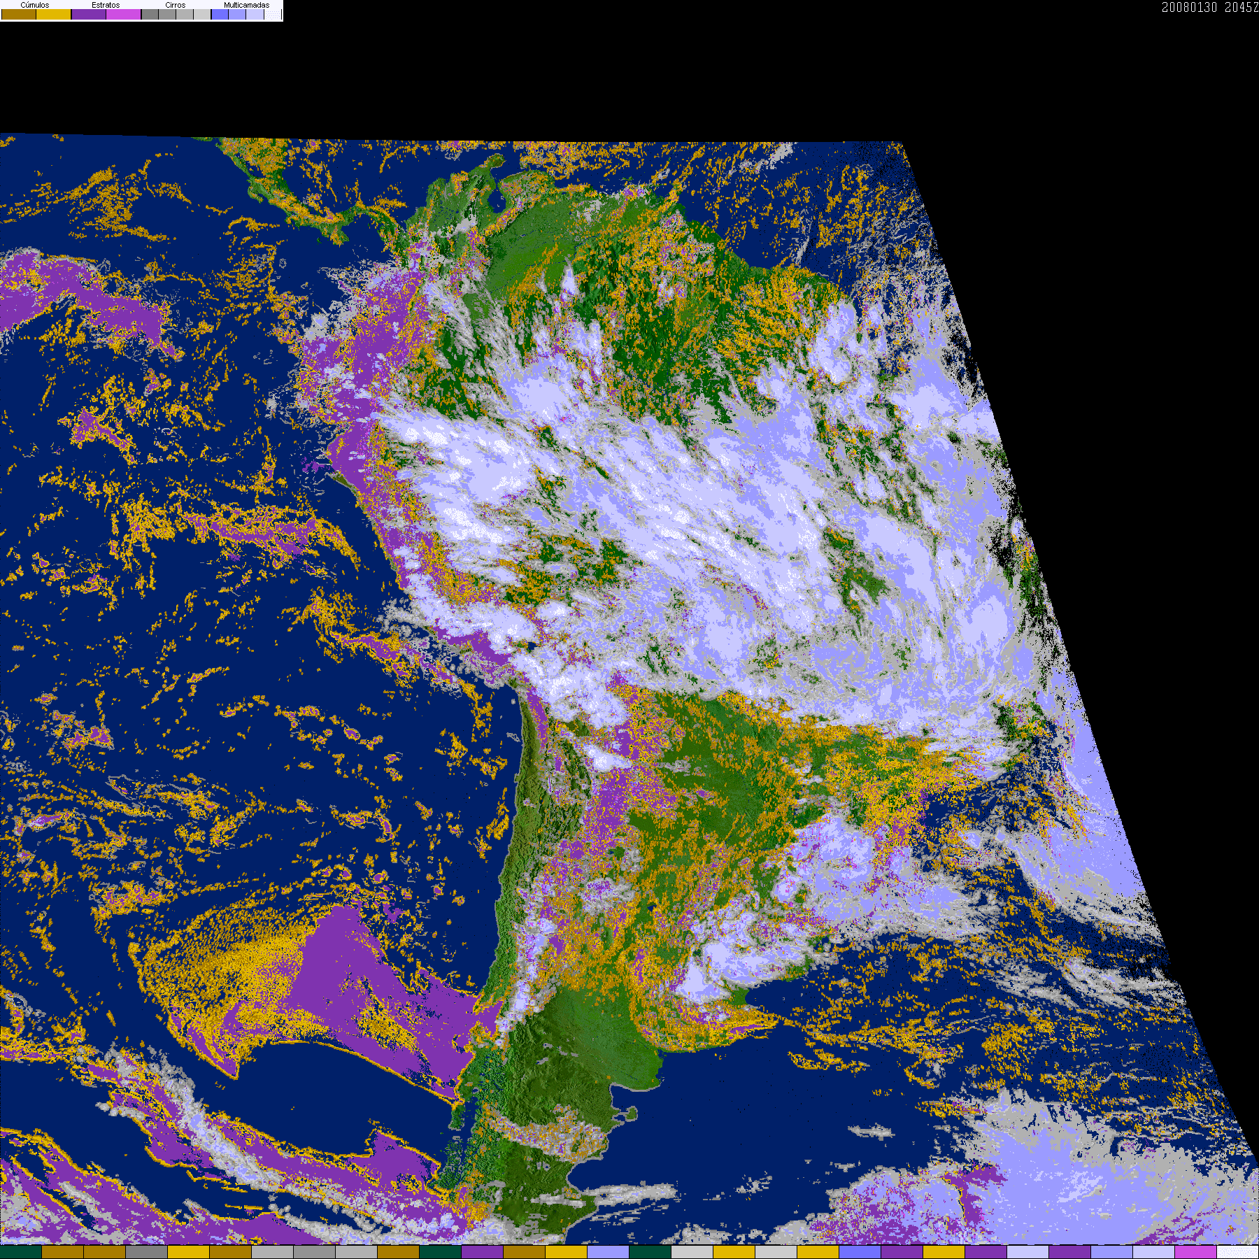Viewport: 1259px width, 1259px height.
Task: Click the white dotted cell ending bottom color strip
Action: pos(1237,1252)
